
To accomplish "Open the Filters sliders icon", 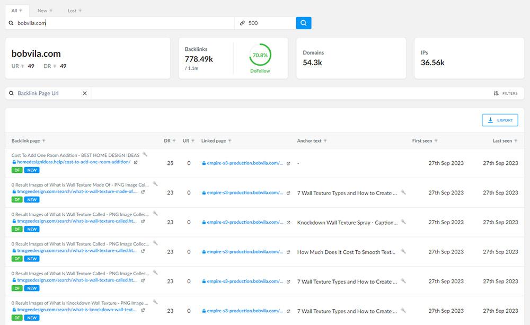I will (496, 93).
